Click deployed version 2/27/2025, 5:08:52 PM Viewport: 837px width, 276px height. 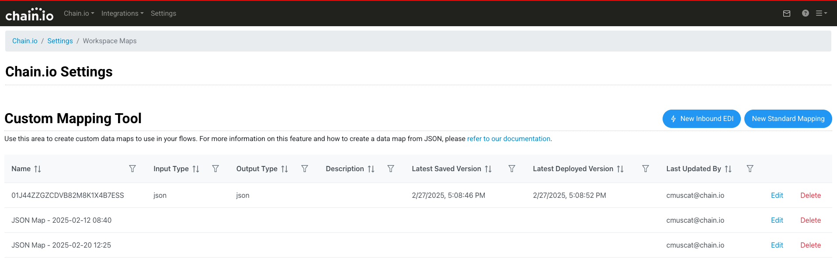[x=570, y=196]
